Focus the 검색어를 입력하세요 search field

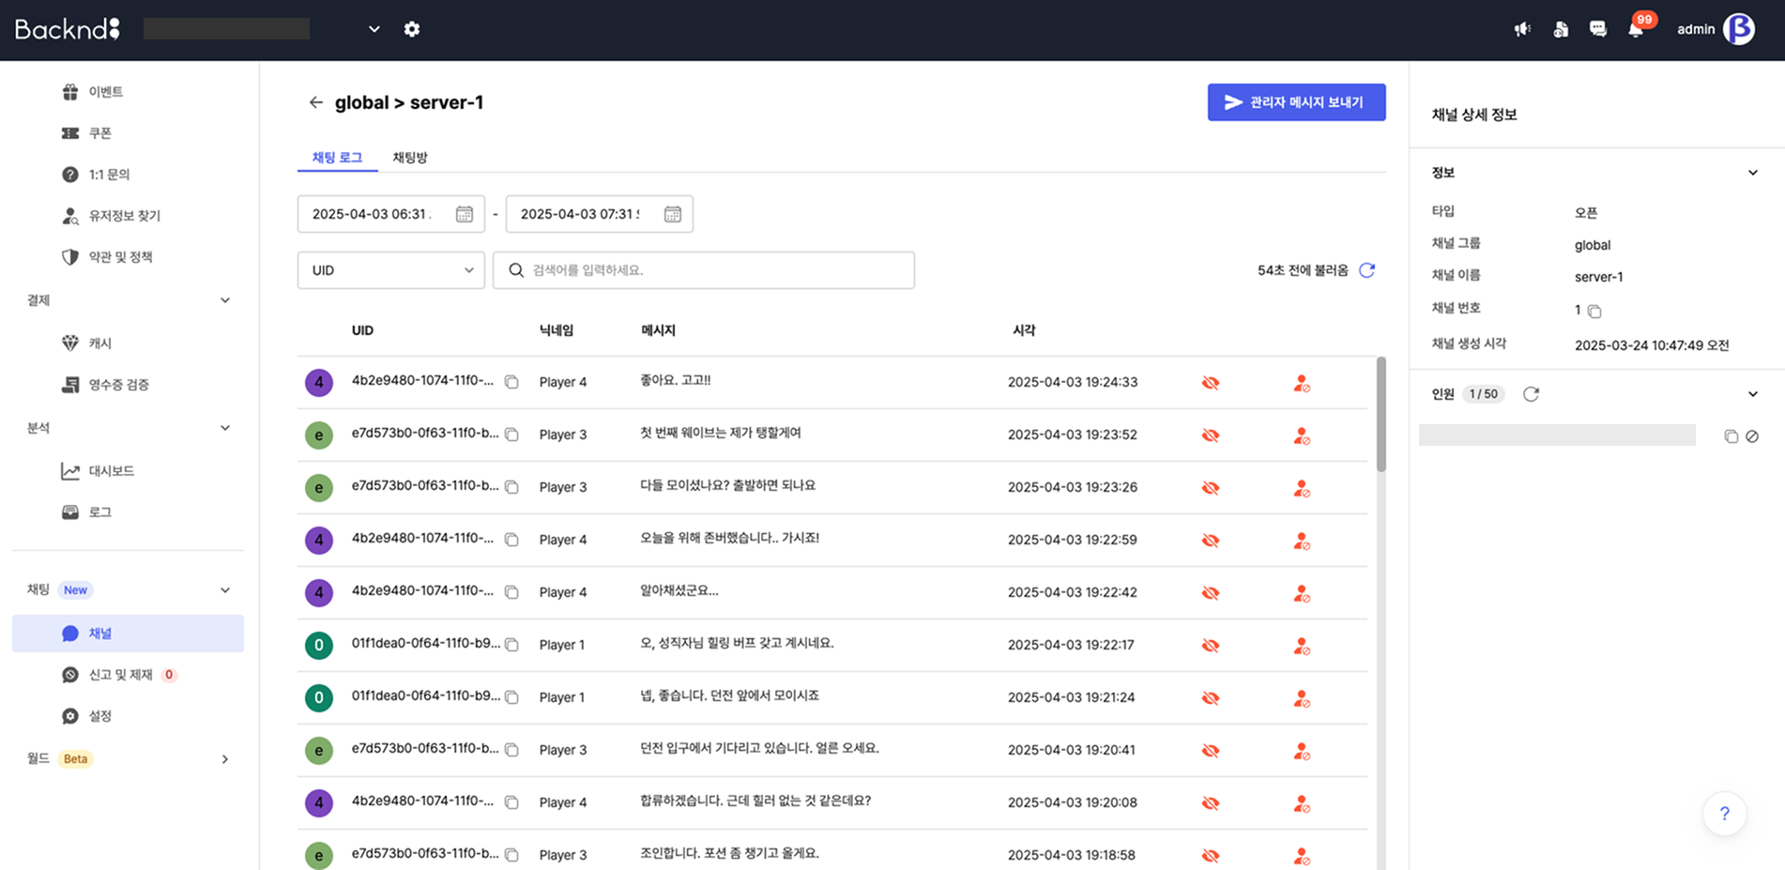(704, 270)
